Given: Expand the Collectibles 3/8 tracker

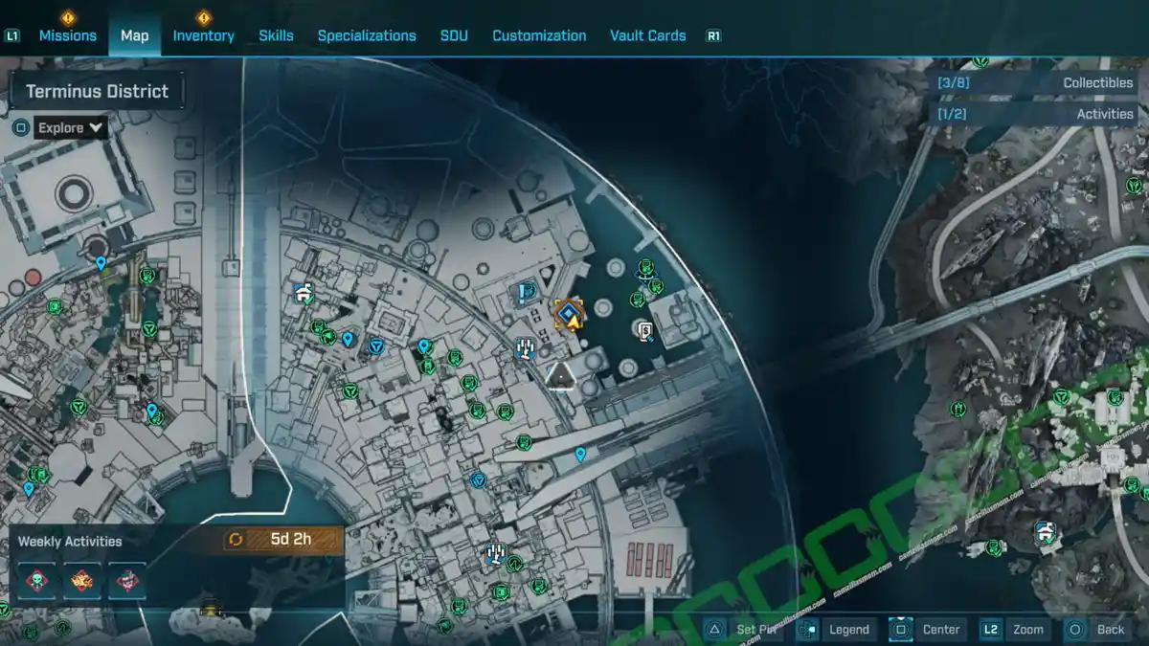Looking at the screenshot, I should click(1036, 83).
